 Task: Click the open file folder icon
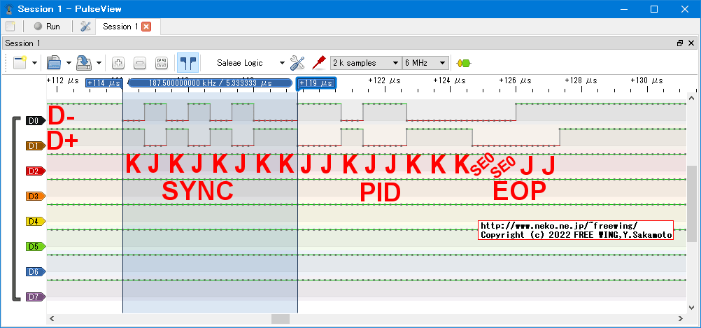tap(54, 63)
